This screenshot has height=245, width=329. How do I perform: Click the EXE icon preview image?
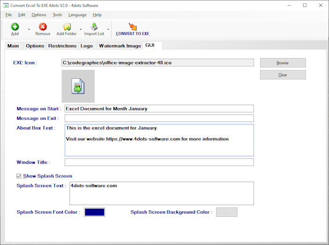[78, 86]
